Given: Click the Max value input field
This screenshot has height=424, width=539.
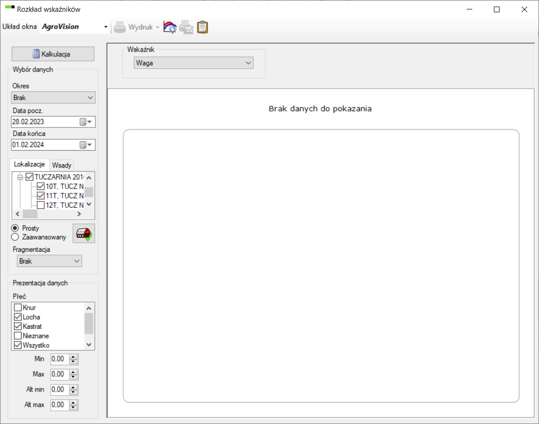Looking at the screenshot, I should tap(60, 374).
